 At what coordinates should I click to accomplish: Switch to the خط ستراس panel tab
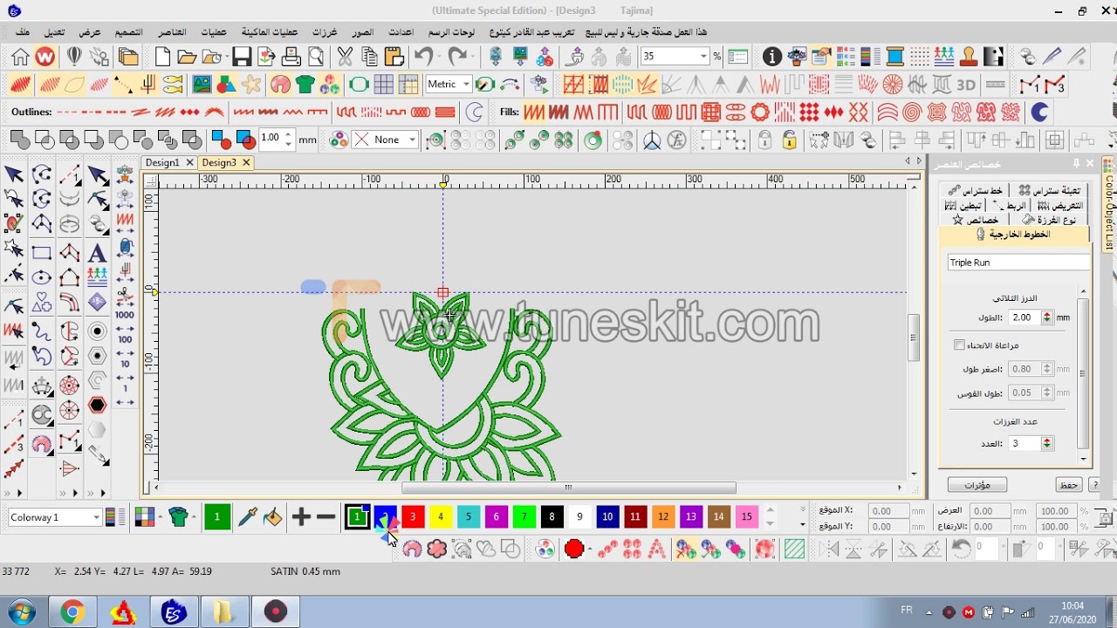pos(976,190)
